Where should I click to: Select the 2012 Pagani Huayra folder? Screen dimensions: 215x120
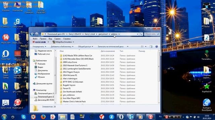[x=71, y=72]
